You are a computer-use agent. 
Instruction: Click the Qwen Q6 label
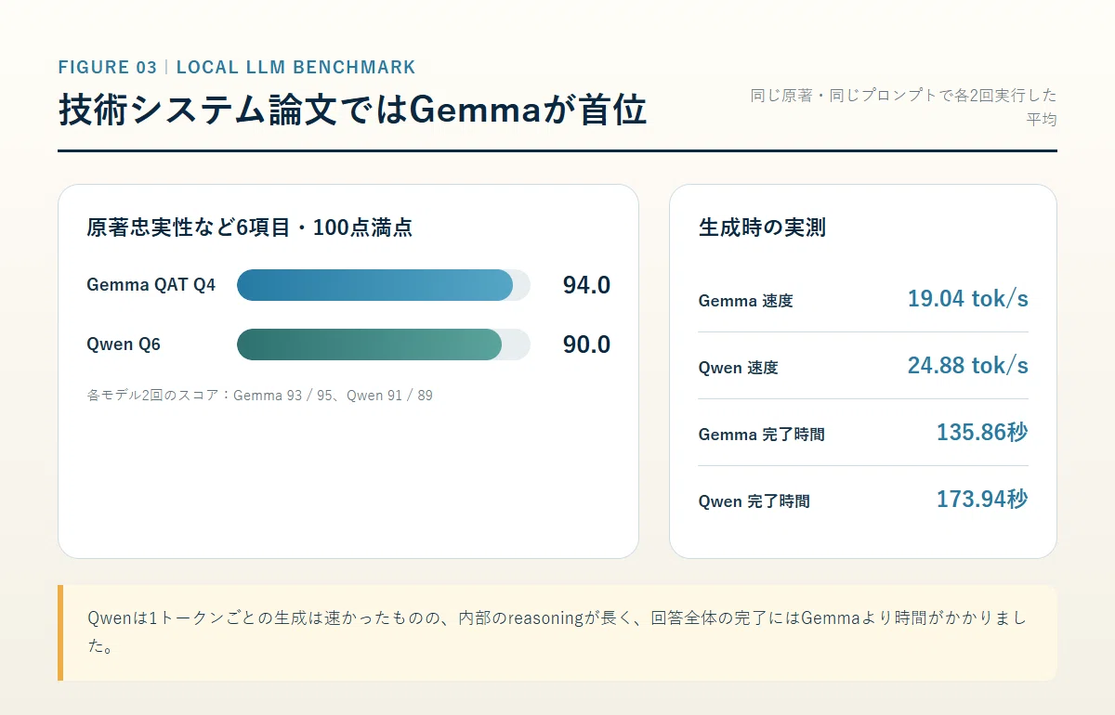124,344
